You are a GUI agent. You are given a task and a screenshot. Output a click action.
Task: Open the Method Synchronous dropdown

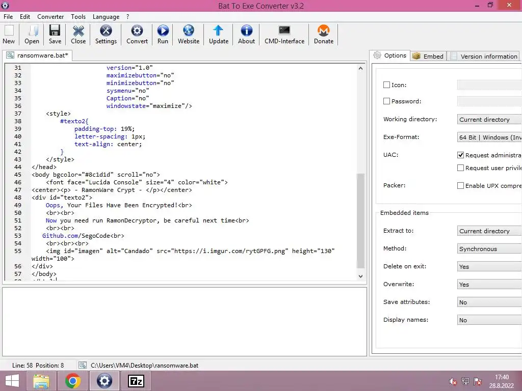point(489,248)
